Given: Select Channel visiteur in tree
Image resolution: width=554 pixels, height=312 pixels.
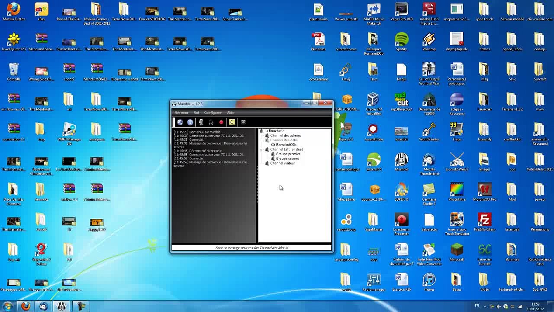Looking at the screenshot, I should tap(283, 163).
